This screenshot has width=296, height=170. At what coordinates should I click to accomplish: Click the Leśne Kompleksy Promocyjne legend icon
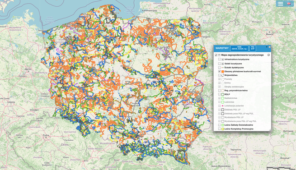tap(223, 129)
